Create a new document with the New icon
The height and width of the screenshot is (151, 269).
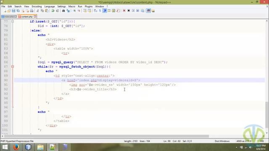pyautogui.click(x=5, y=11)
